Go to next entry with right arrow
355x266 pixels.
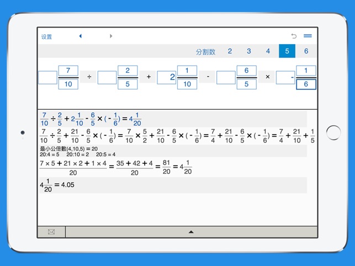[x=111, y=36]
